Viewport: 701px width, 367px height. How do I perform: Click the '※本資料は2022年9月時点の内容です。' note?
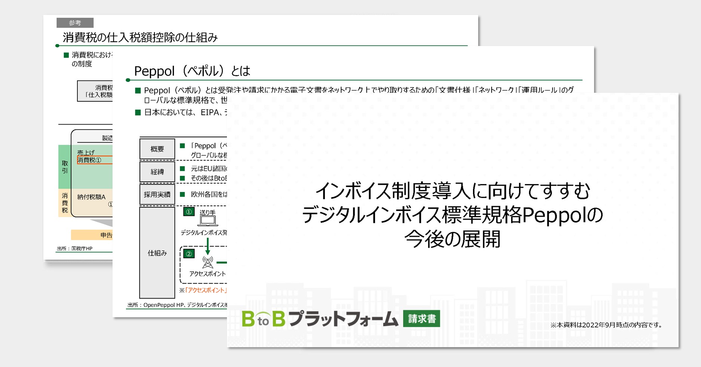coord(606,325)
